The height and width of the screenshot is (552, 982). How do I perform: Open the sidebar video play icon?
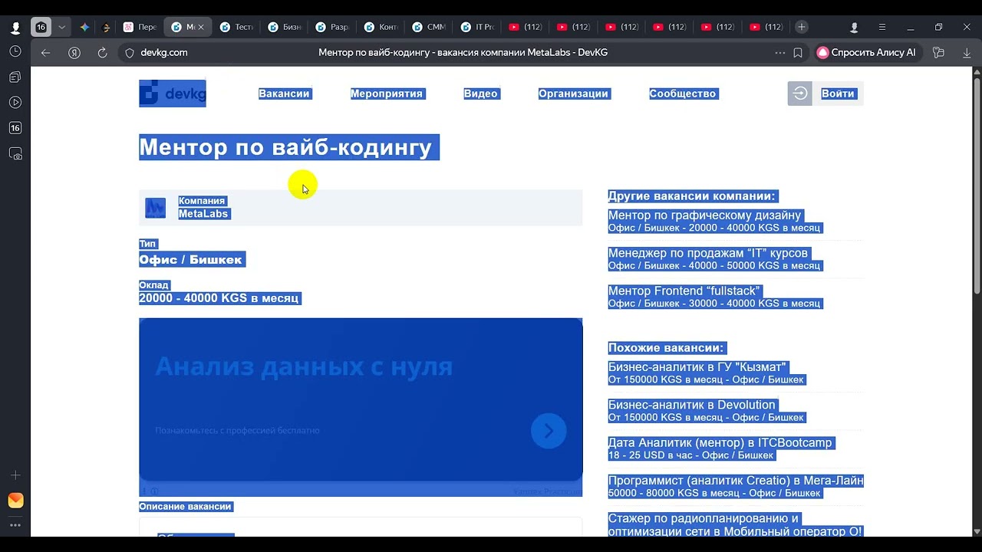click(x=15, y=102)
